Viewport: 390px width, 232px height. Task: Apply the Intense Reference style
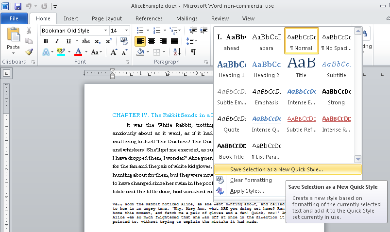click(336, 123)
